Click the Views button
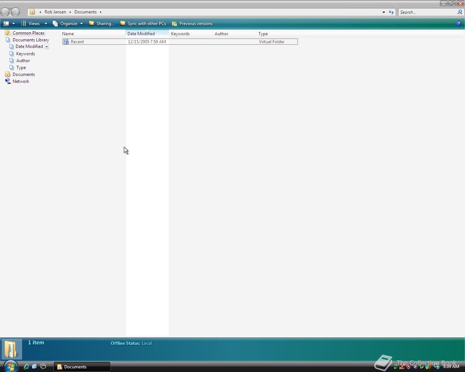The height and width of the screenshot is (372, 465). [x=31, y=24]
